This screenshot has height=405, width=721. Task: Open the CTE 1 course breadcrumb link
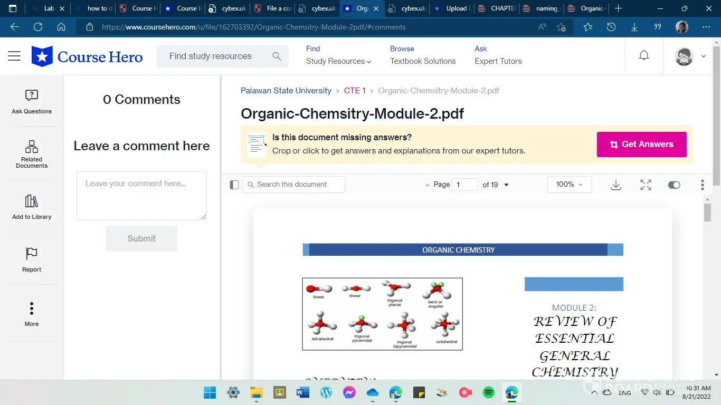tap(355, 91)
